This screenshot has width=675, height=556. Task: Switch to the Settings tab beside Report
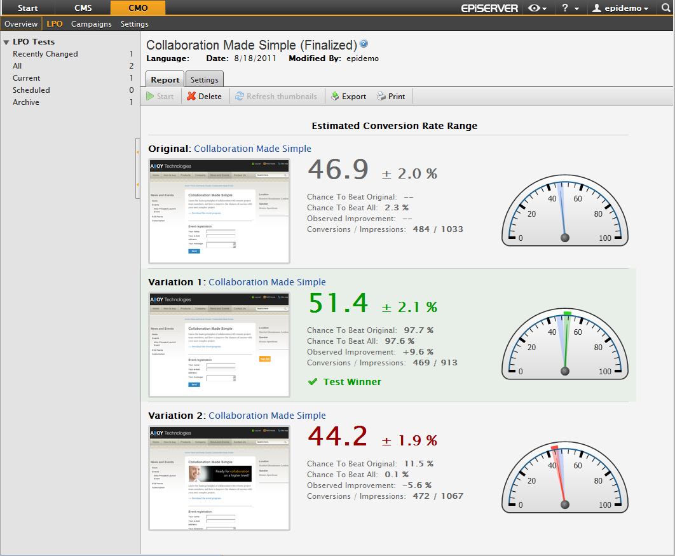pos(204,79)
